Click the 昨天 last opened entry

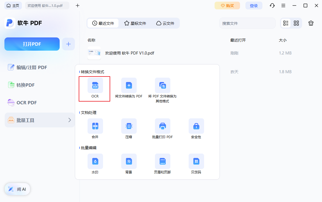point(234,72)
